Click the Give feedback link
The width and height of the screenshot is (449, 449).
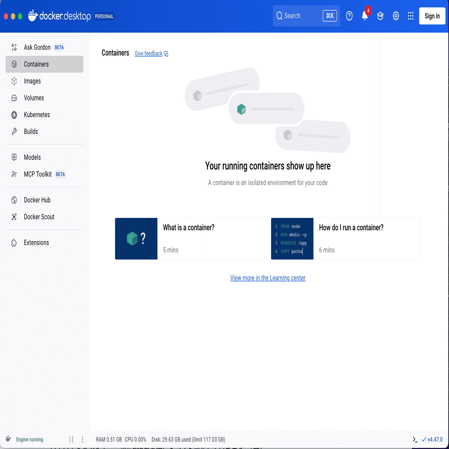[x=148, y=54]
